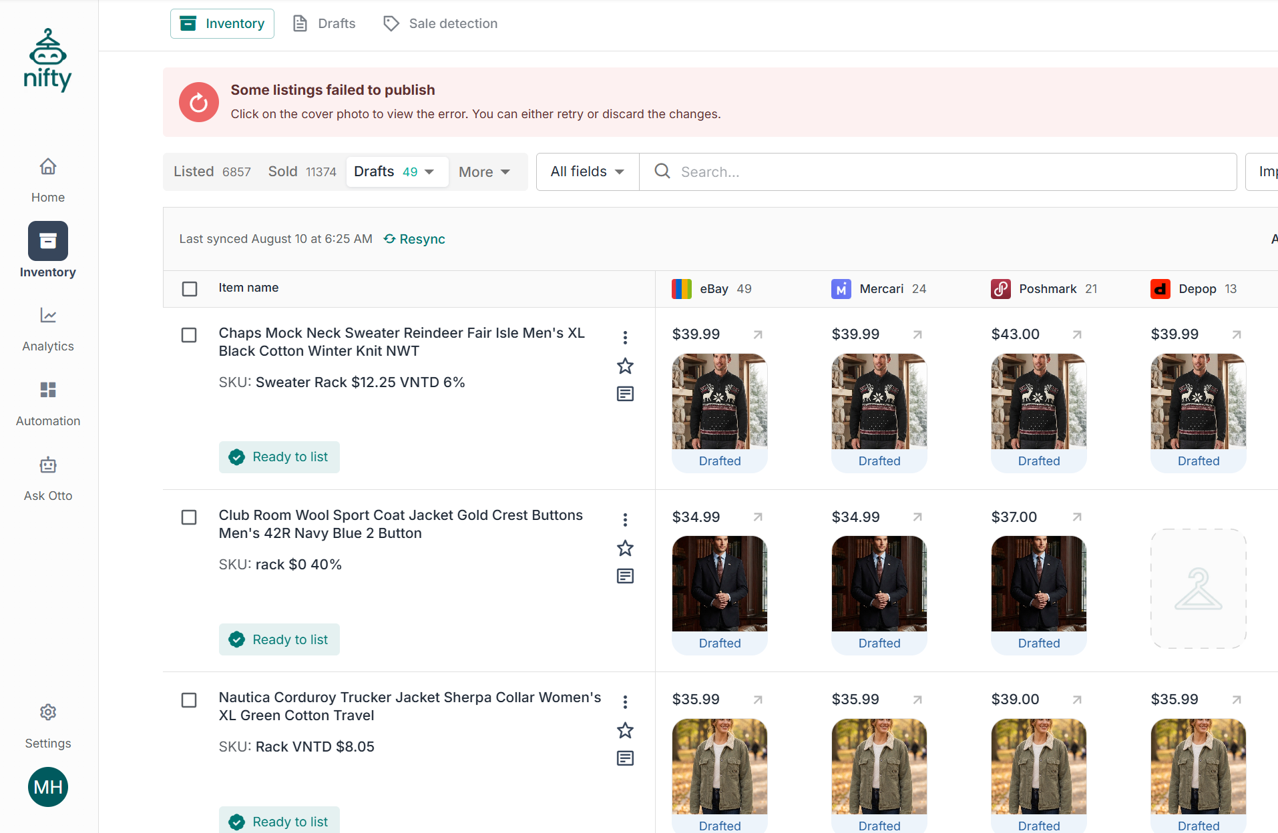Resync the inventory
Screen dimensions: 1278x833
click(x=415, y=239)
